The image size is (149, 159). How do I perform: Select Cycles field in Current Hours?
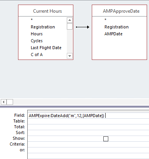(x=36, y=41)
